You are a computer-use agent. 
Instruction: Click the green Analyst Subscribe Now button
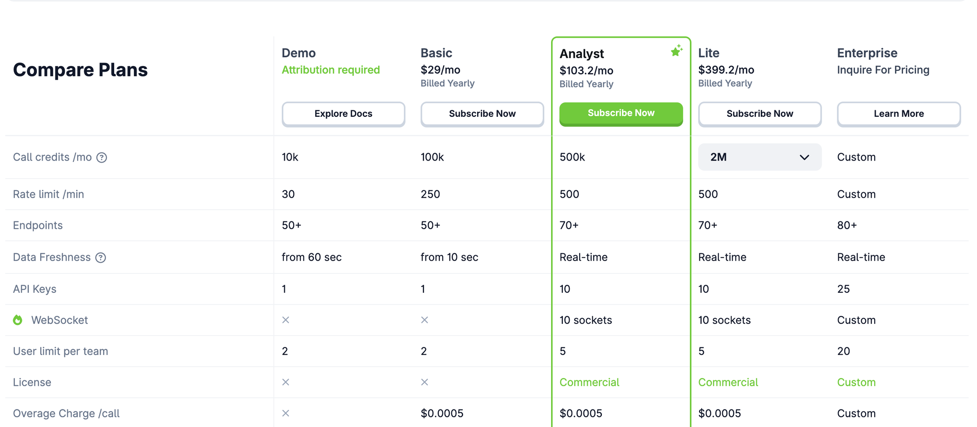(621, 113)
